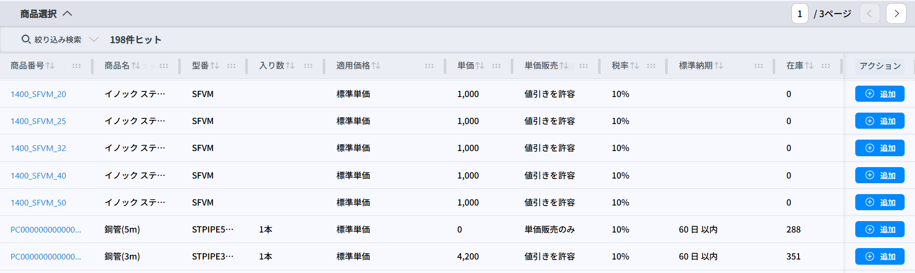This screenshot has width=915, height=273.
Task: Click the page number input field
Action: pyautogui.click(x=800, y=14)
